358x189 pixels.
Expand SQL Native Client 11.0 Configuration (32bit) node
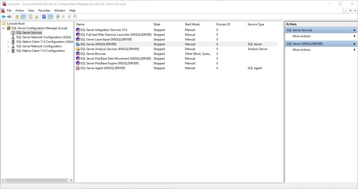click(x=8, y=42)
